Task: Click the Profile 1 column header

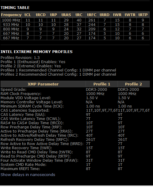Action: click(x=102, y=84)
